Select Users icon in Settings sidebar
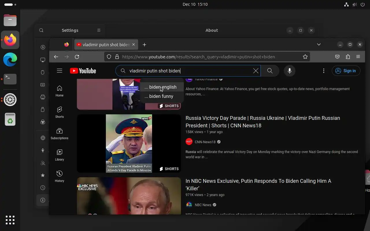Viewport: 370px width, 231px height. click(43, 163)
